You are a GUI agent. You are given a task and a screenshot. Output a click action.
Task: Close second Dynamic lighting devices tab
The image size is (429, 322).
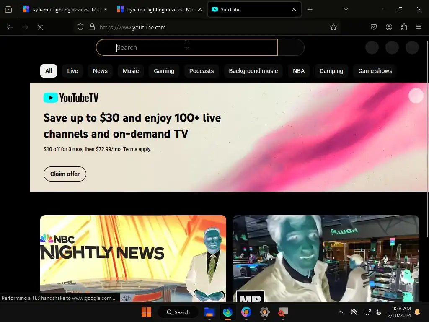(200, 9)
